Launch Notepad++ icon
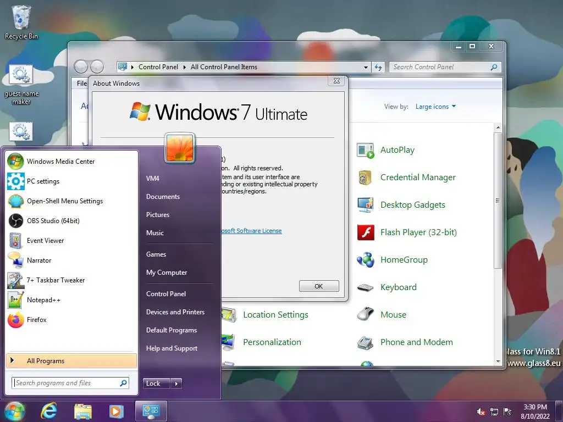The height and width of the screenshot is (422, 563). click(16, 299)
